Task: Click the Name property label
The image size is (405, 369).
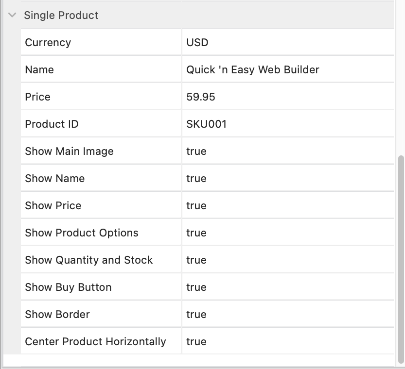Action: 39,69
